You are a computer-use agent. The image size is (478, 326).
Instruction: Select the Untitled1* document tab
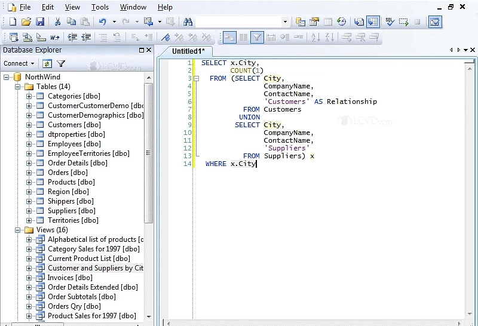188,51
